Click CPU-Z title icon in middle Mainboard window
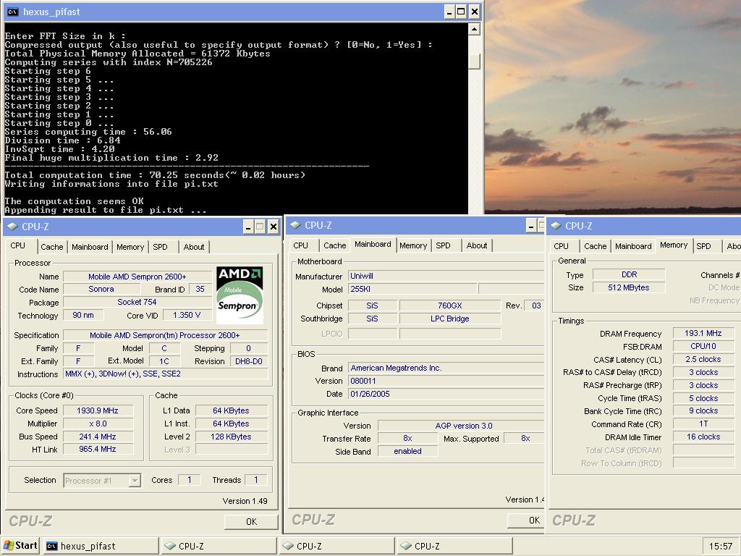 coord(295,225)
